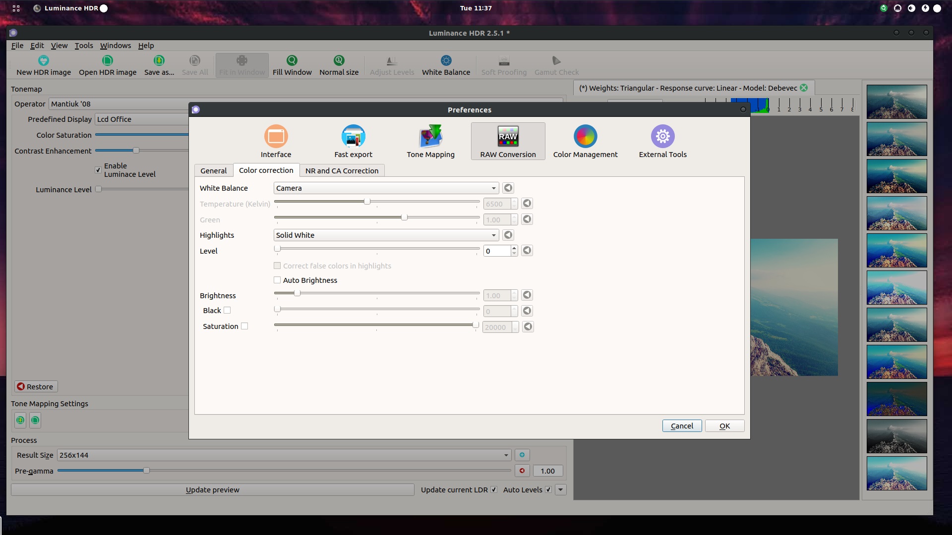952x535 pixels.
Task: Open the Result Size 256x144 dropdown
Action: 284,455
